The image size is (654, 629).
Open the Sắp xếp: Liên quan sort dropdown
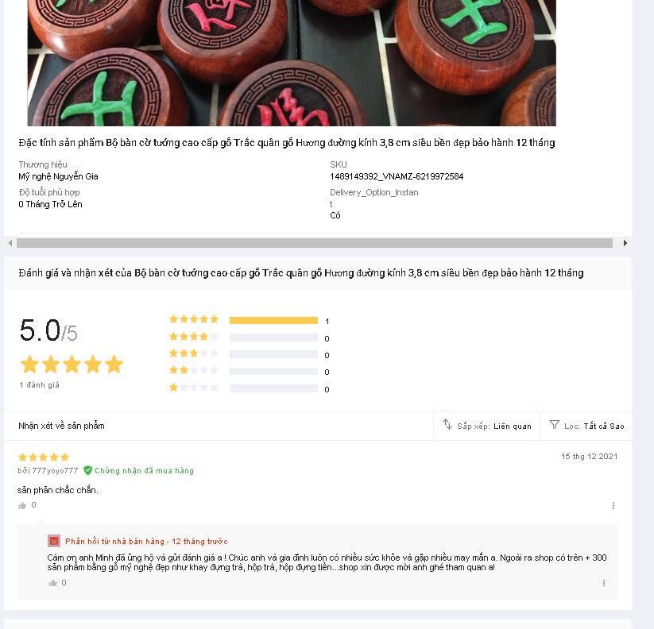point(487,426)
